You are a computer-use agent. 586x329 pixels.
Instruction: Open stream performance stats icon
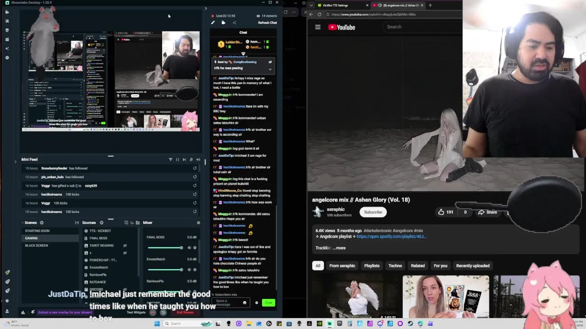tap(23, 313)
